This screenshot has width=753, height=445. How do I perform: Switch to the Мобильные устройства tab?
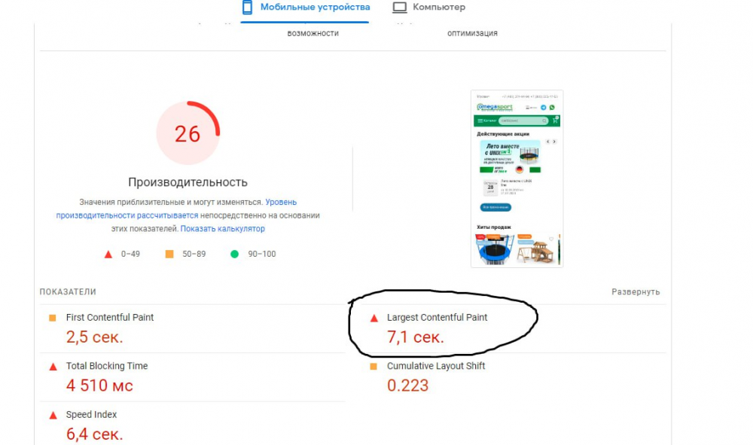306,8
